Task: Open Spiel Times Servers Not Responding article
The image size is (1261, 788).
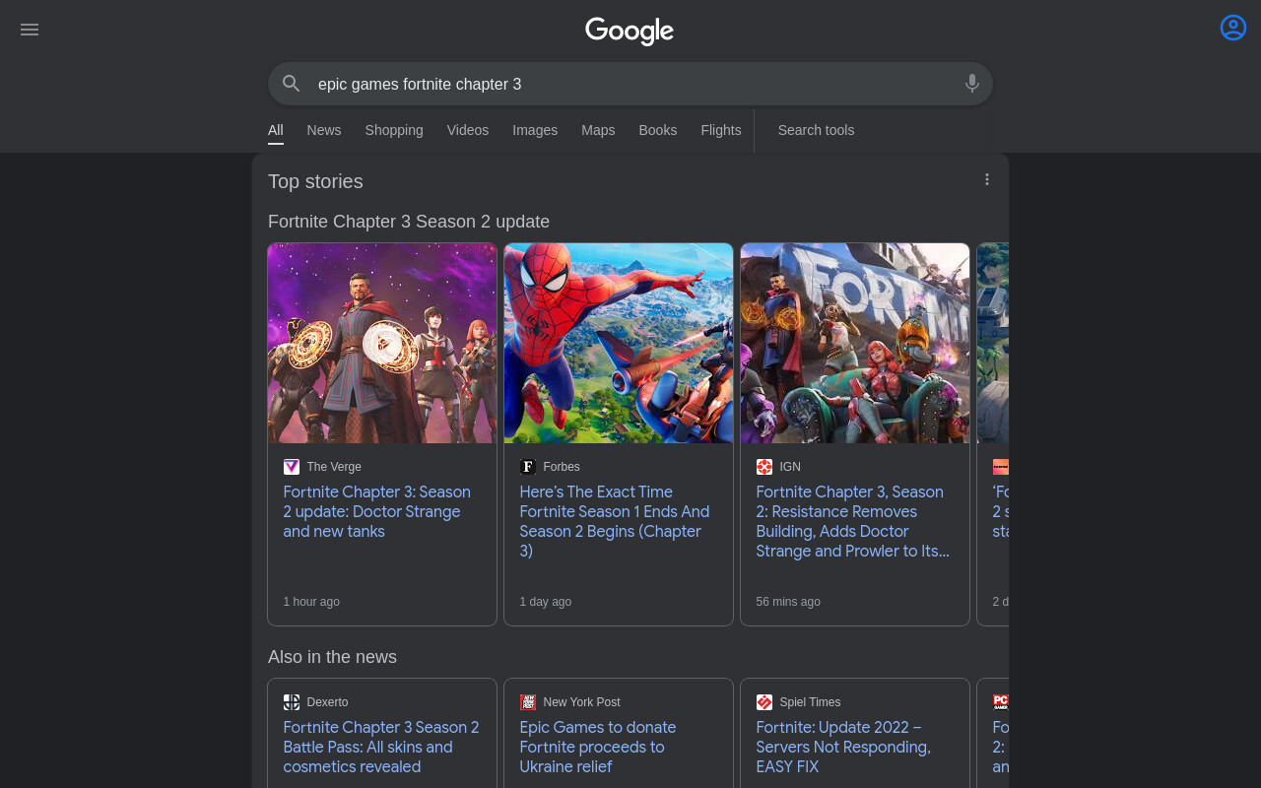Action: click(x=843, y=748)
